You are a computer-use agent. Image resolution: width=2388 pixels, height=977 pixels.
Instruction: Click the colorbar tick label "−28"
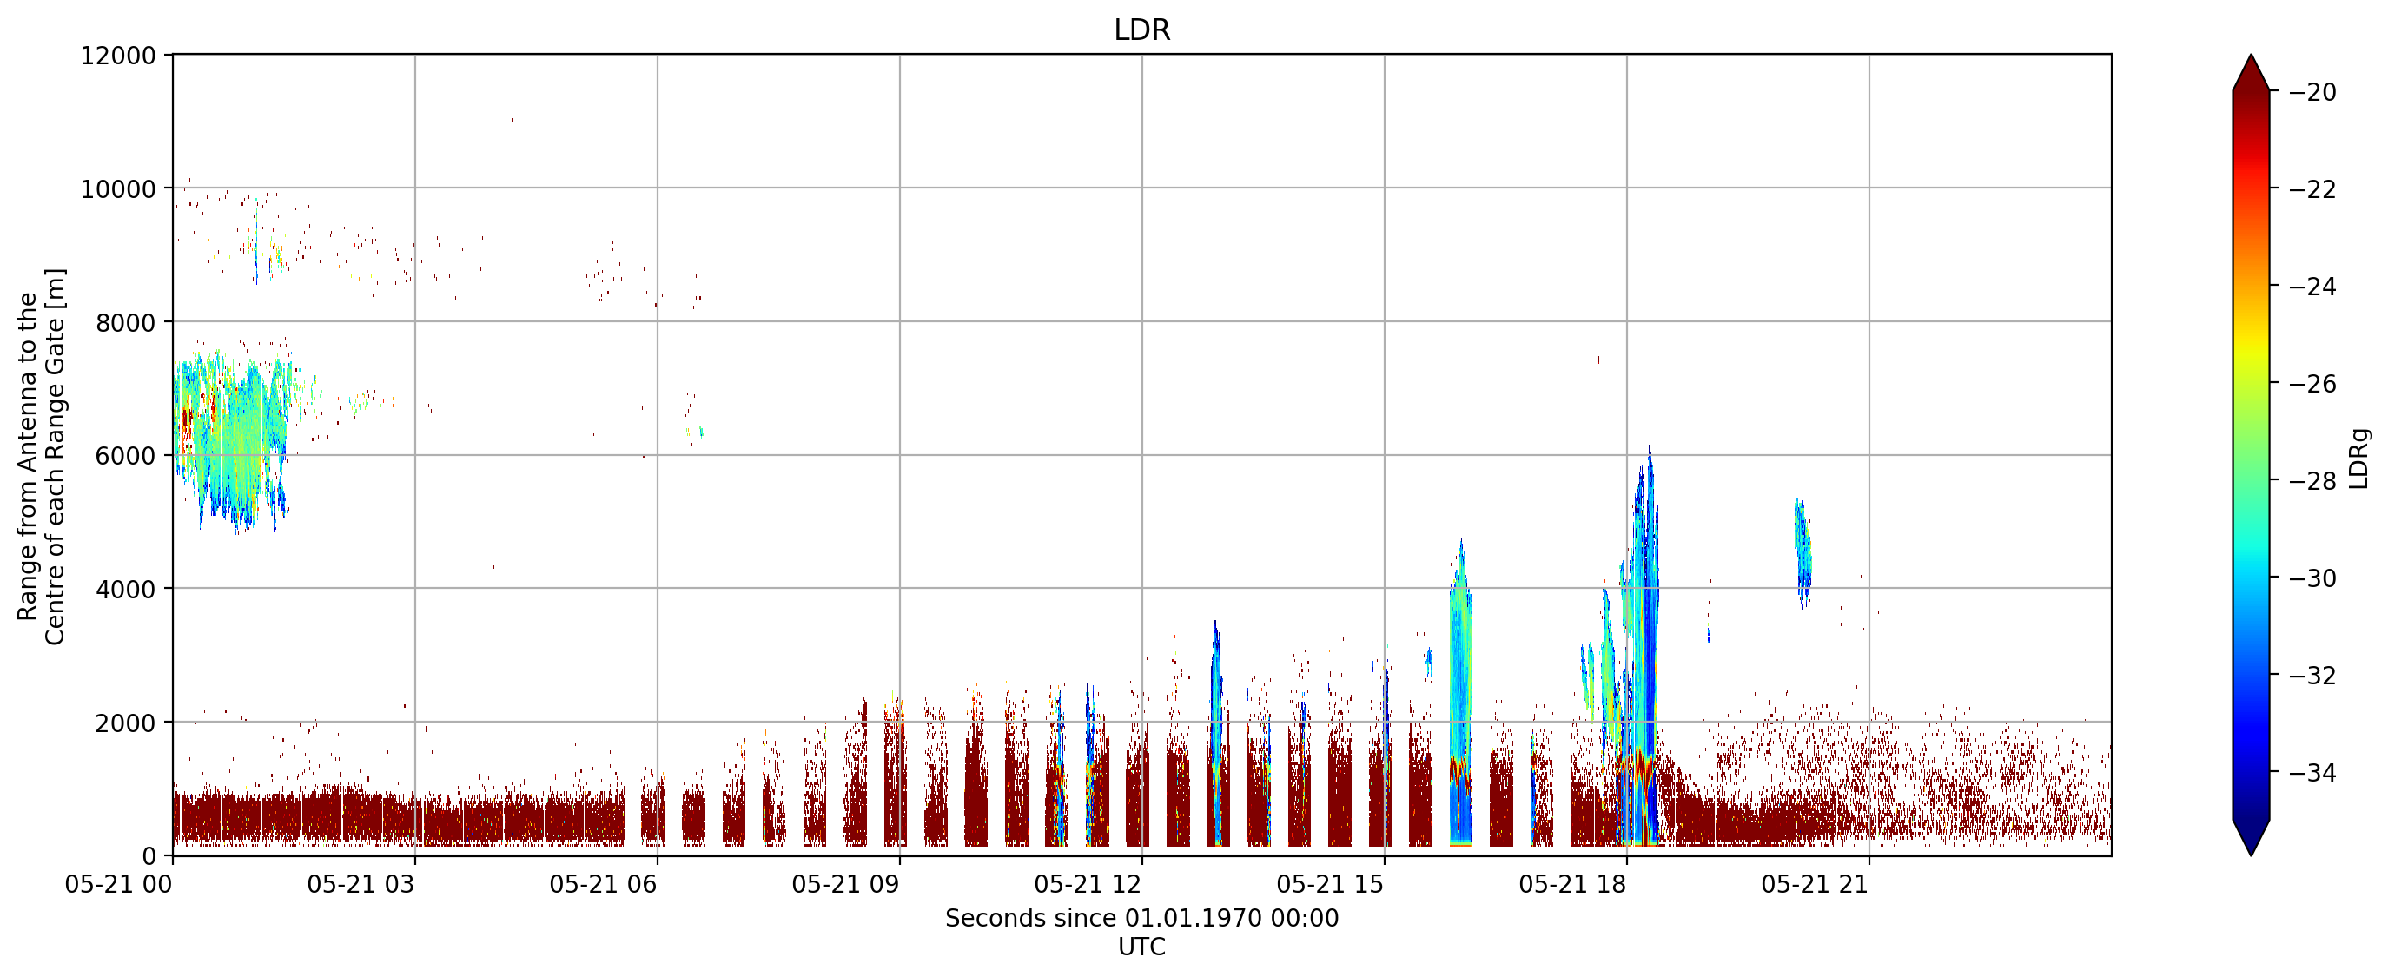(x=2313, y=481)
